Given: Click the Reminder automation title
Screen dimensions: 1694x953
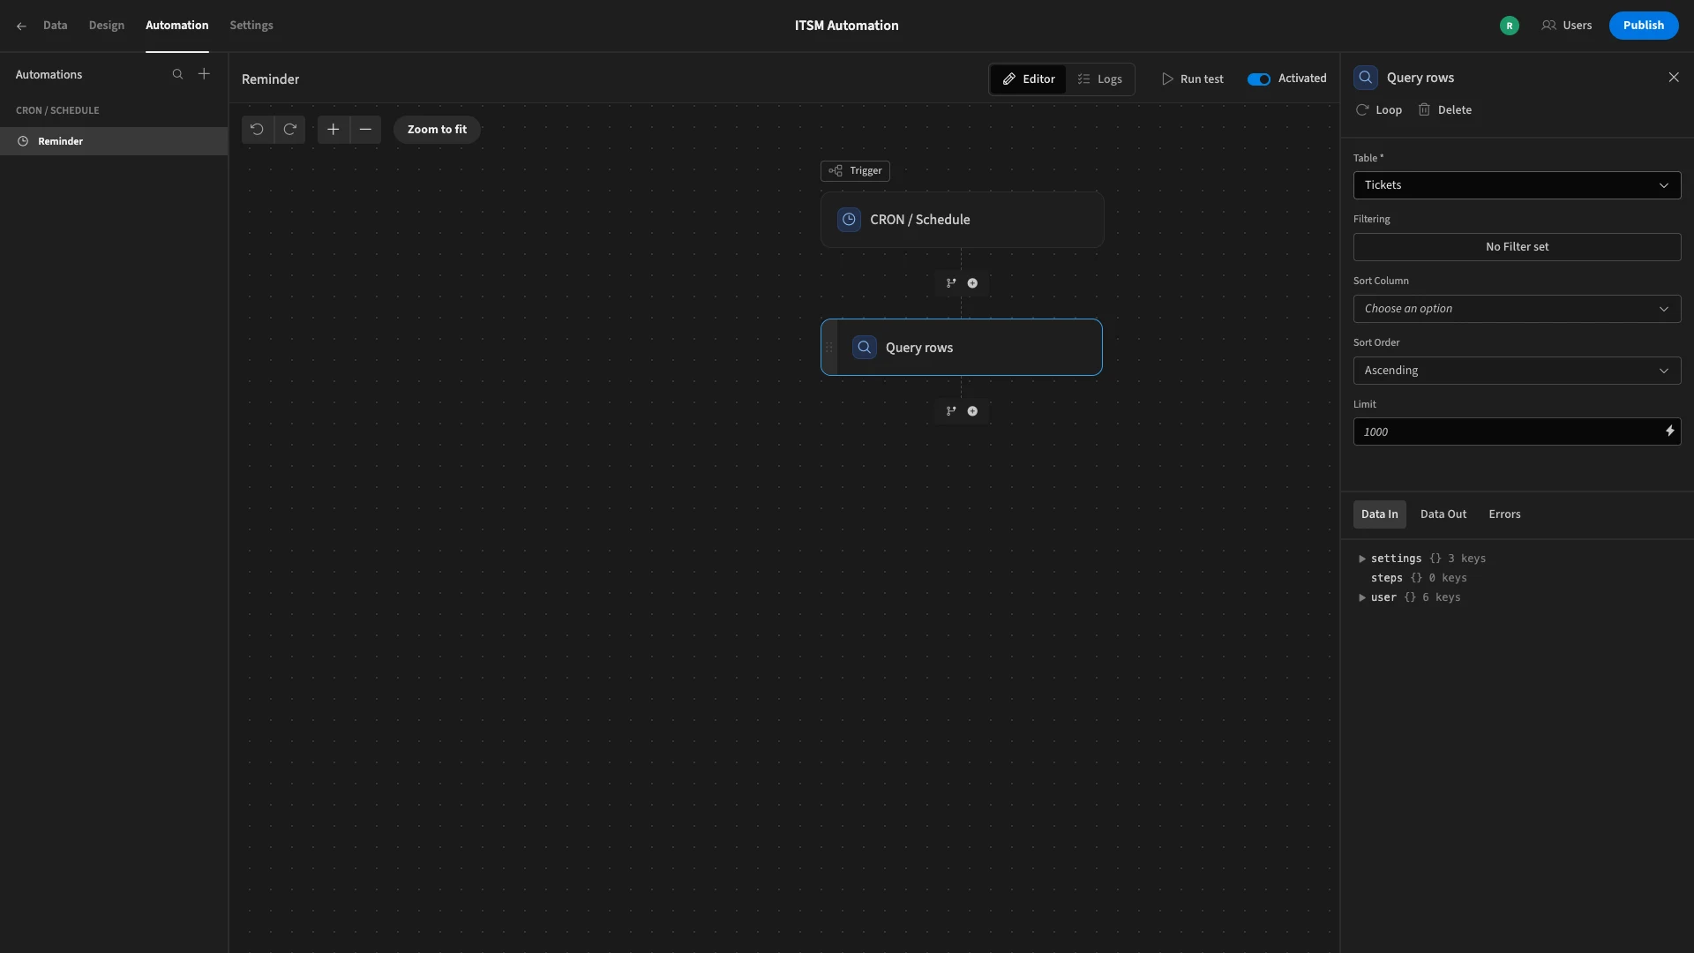Looking at the screenshot, I should click(x=270, y=79).
